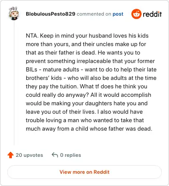Click the "NTA." word starting the comment

[x=32, y=36]
